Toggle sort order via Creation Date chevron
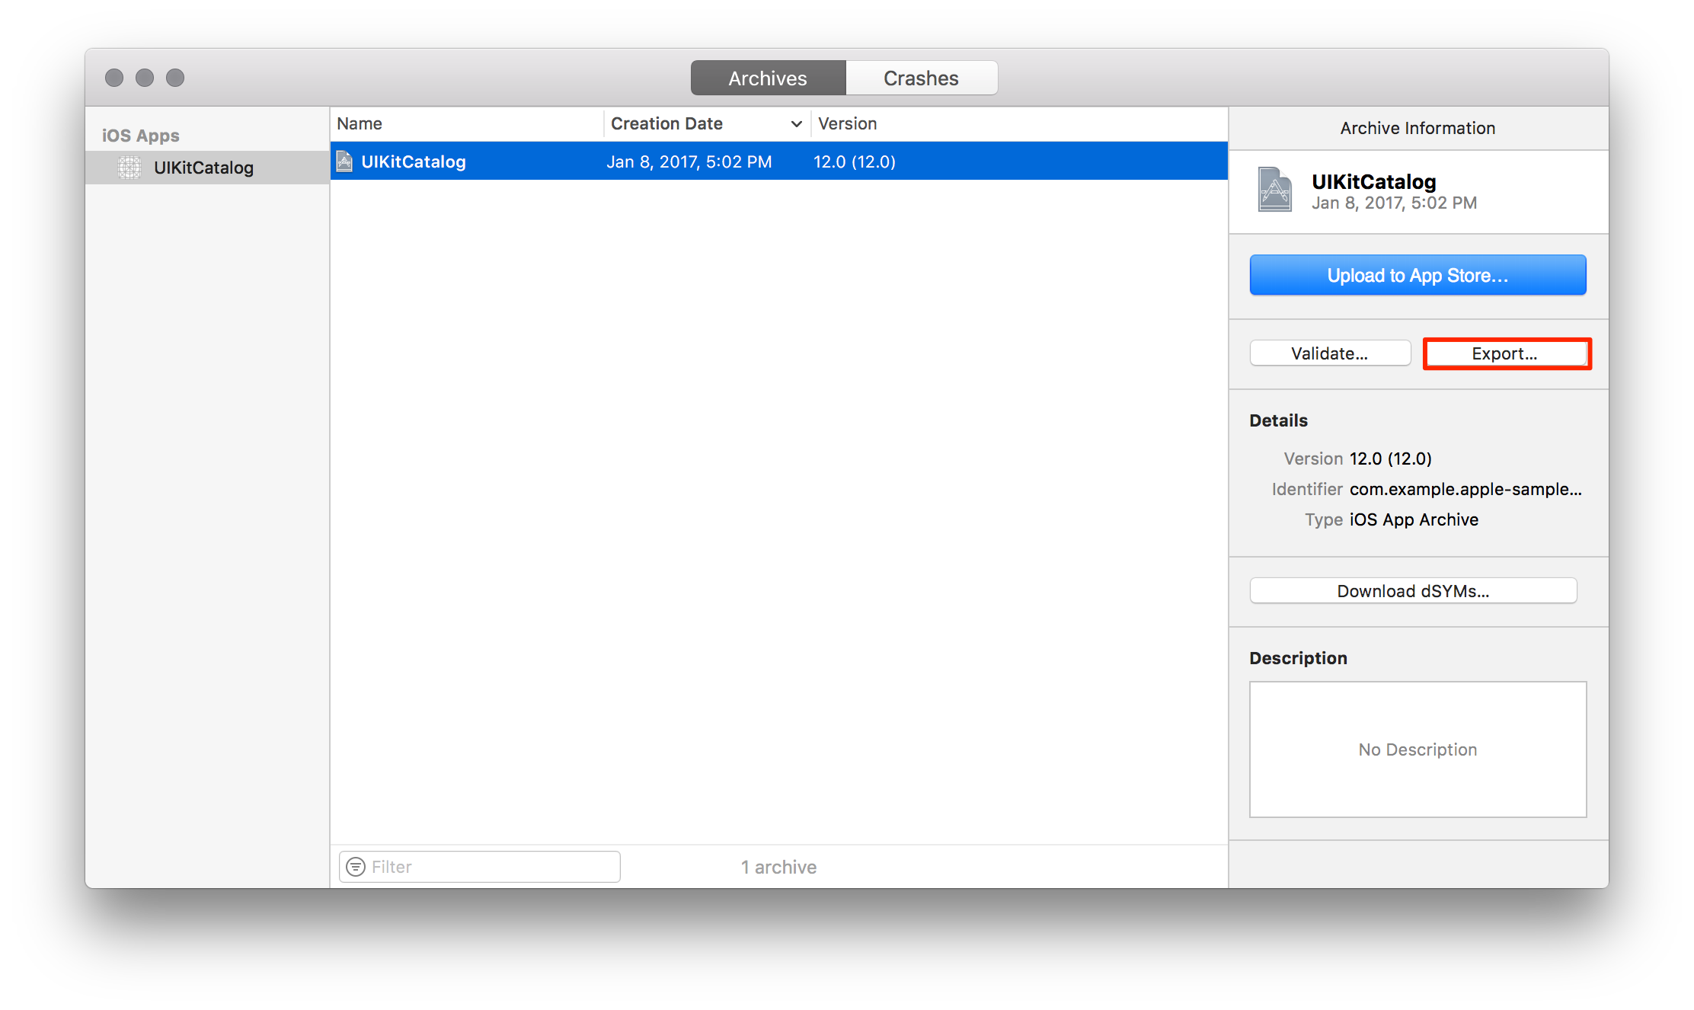Screen dimensions: 1694x1010 pos(796,124)
